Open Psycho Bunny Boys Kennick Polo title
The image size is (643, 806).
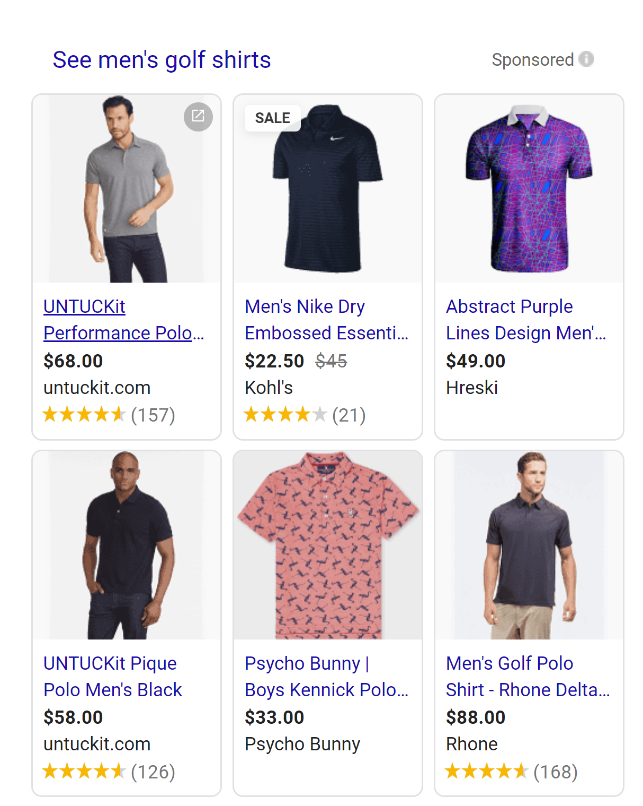pyautogui.click(x=326, y=676)
